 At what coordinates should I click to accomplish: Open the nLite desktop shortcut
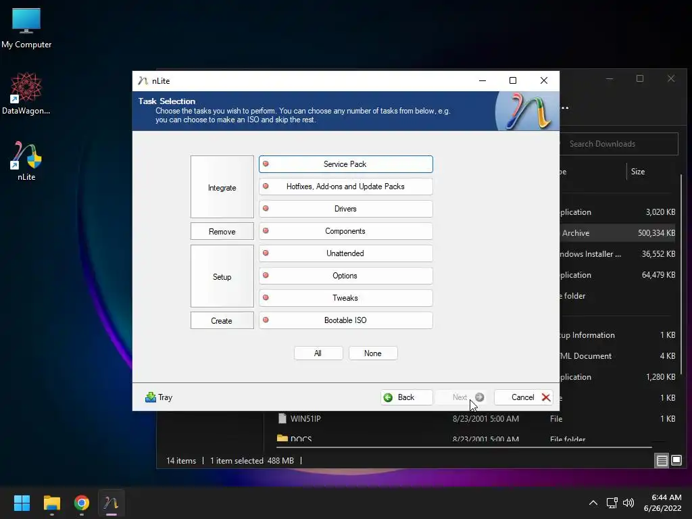click(x=26, y=161)
